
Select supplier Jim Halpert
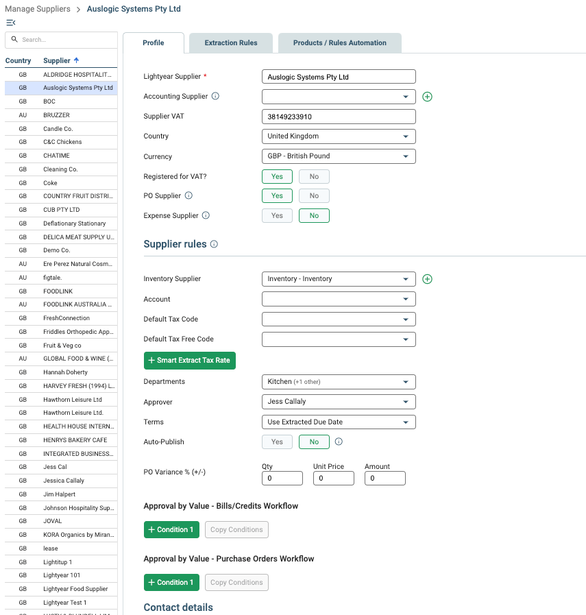tap(61, 494)
